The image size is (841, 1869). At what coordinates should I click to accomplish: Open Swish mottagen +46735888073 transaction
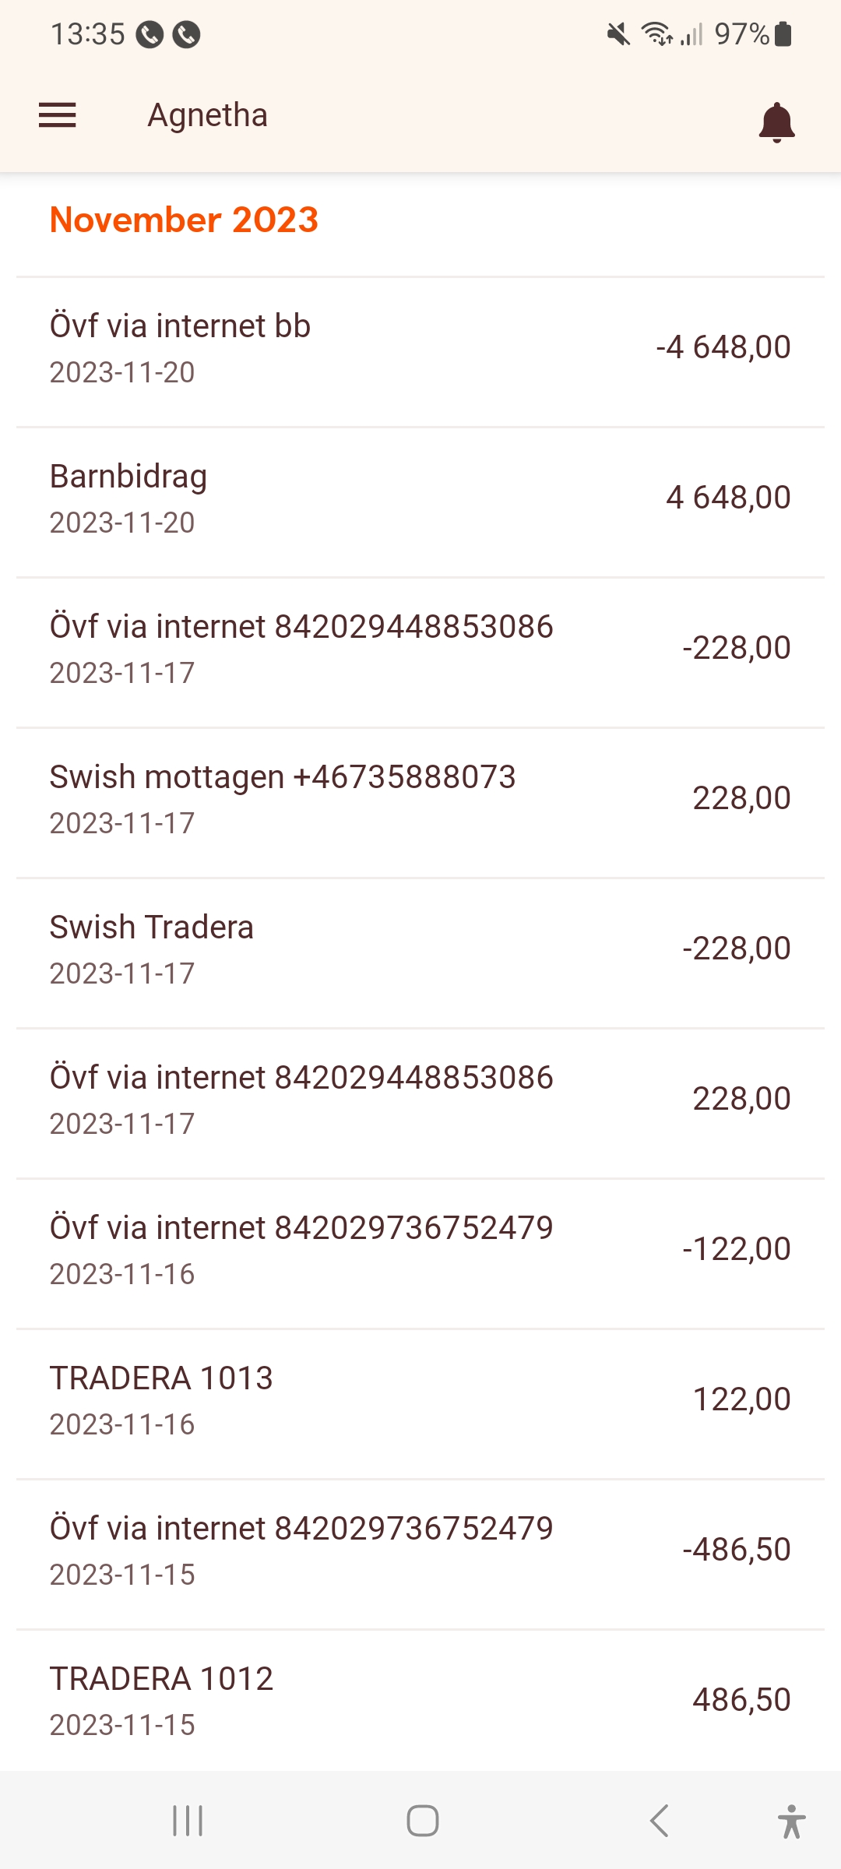click(x=420, y=799)
